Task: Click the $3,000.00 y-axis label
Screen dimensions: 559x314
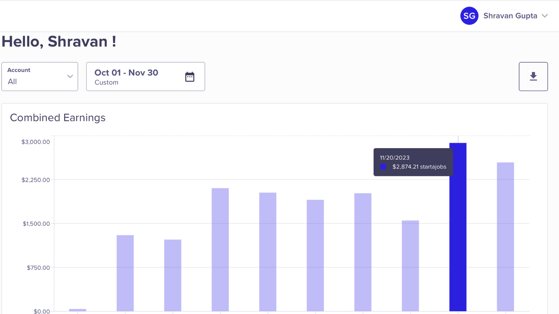Action: click(35, 142)
